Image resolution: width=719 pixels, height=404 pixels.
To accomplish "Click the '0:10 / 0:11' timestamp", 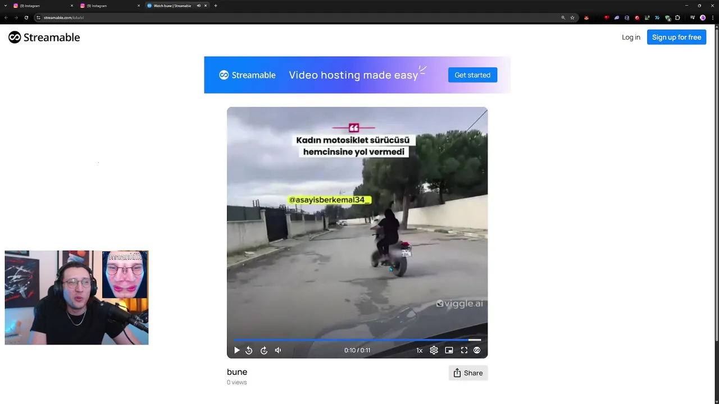I will pyautogui.click(x=357, y=350).
